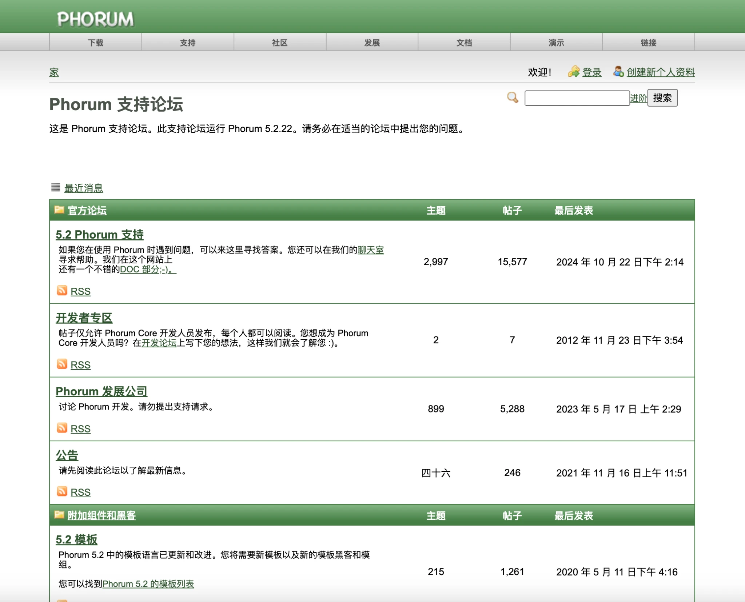Click the 家 home breadcrumb link
This screenshot has height=602, width=745.
(54, 72)
